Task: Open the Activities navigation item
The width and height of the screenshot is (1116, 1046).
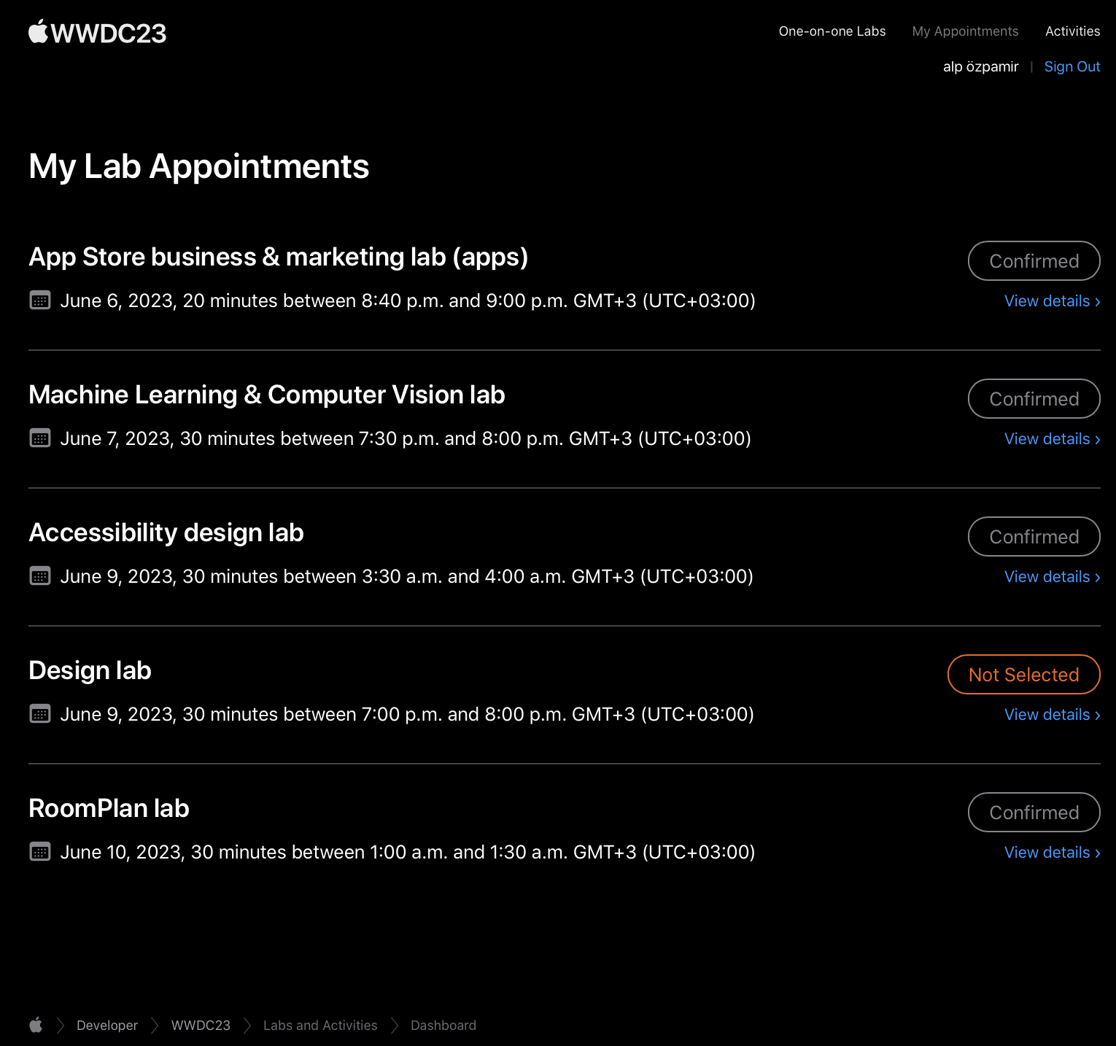Action: tap(1072, 31)
